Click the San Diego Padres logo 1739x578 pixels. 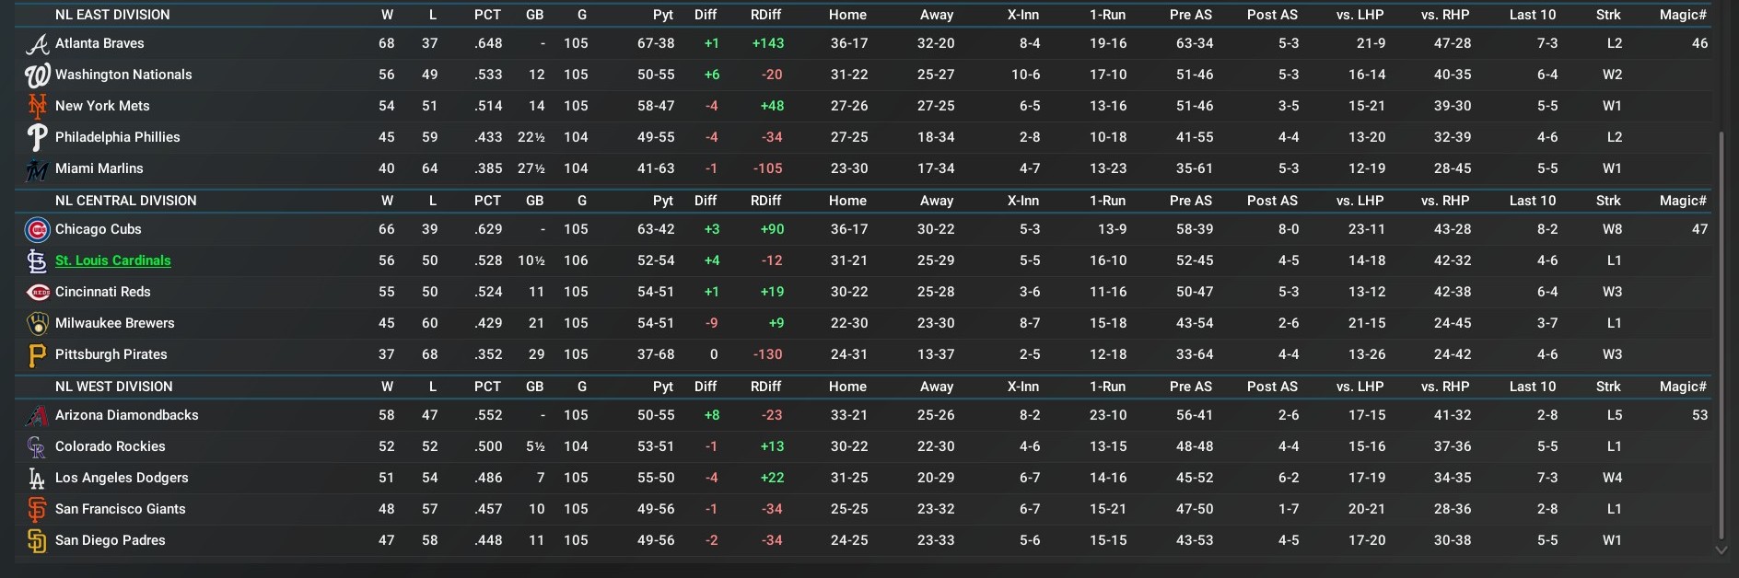point(37,540)
